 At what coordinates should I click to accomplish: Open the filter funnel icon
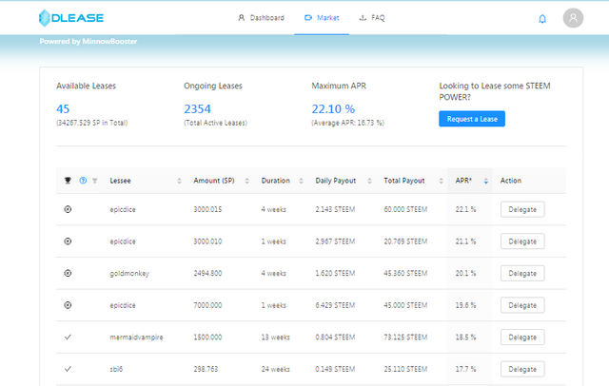[95, 181]
